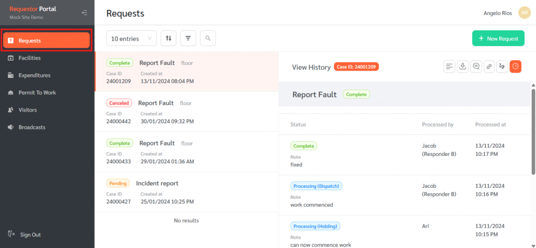
Task: Open the request details text icon
Action: 449,66
